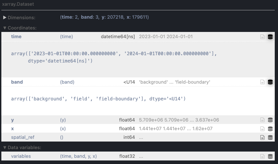Expand the Dimensions section
Viewport: 278px width, 164px height.
[19, 18]
